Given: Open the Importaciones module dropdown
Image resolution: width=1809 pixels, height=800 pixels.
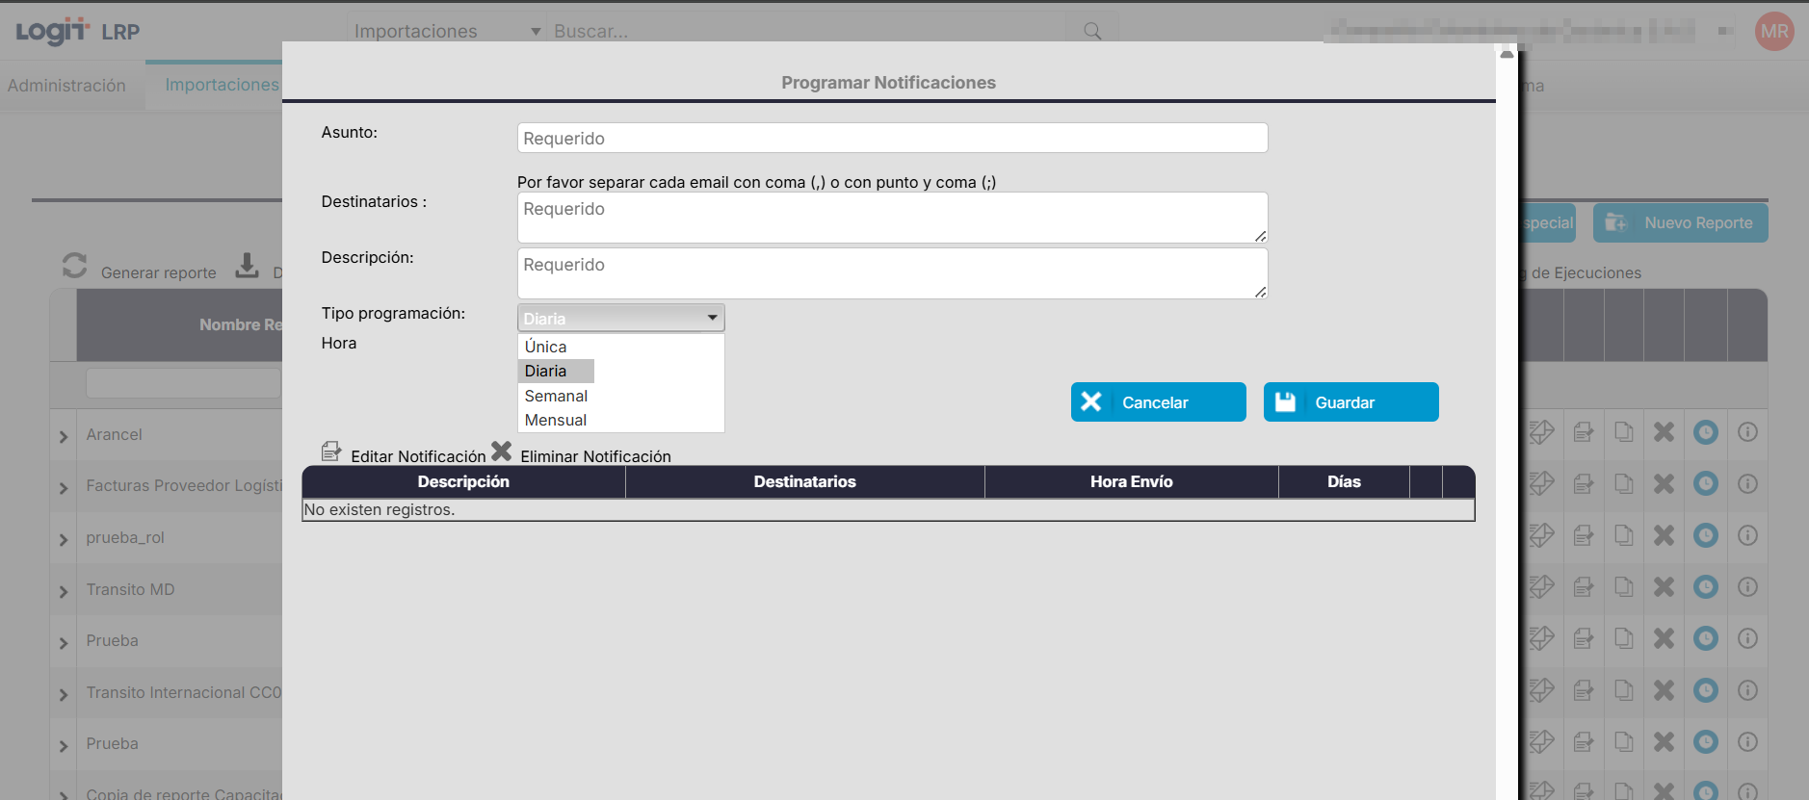Looking at the screenshot, I should click(446, 31).
